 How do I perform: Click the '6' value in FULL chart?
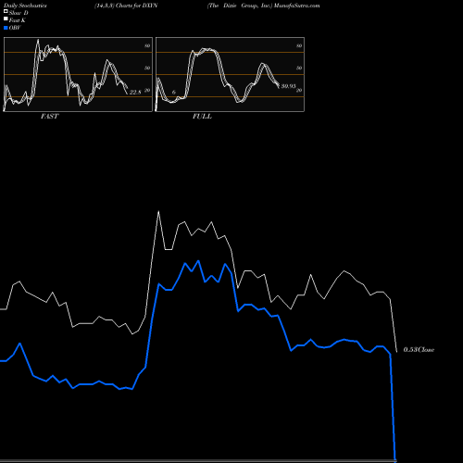174,92
